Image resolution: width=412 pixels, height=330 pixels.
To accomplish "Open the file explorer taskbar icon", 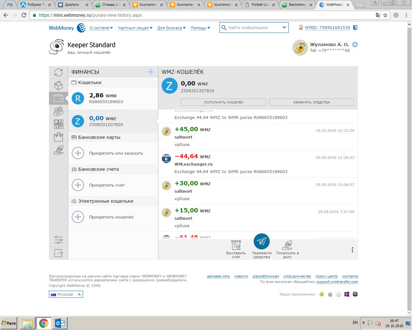I will [x=28, y=323].
